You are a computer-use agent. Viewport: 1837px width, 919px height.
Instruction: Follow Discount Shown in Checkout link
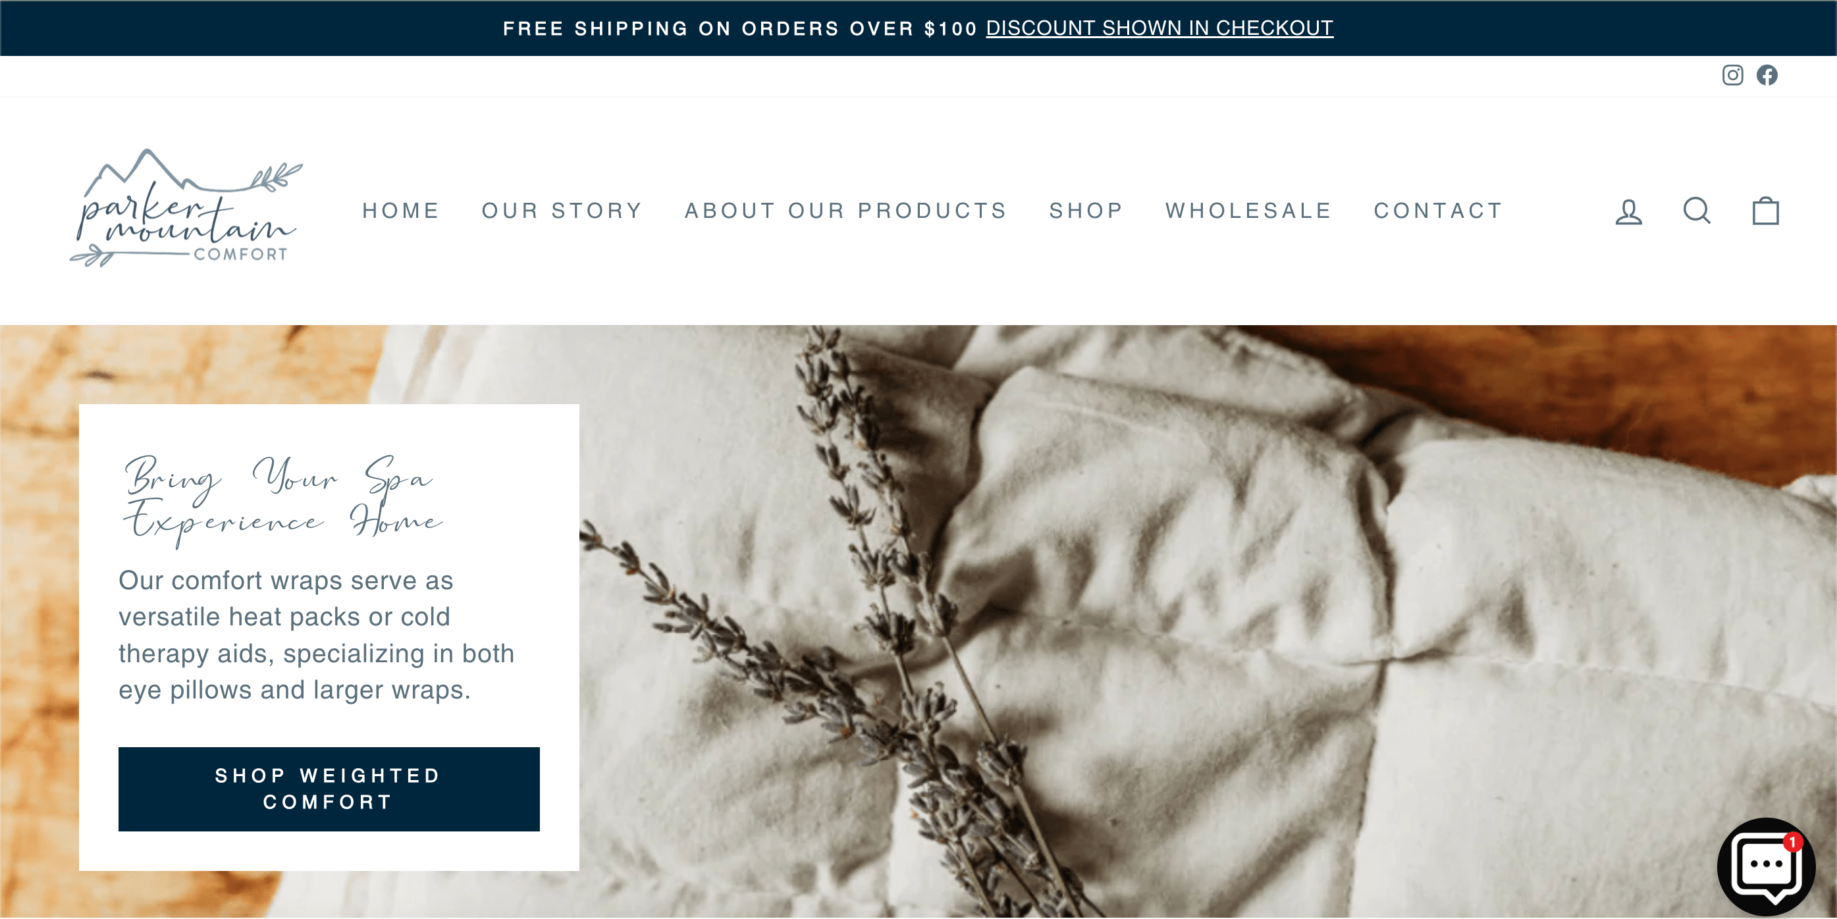(x=1159, y=28)
